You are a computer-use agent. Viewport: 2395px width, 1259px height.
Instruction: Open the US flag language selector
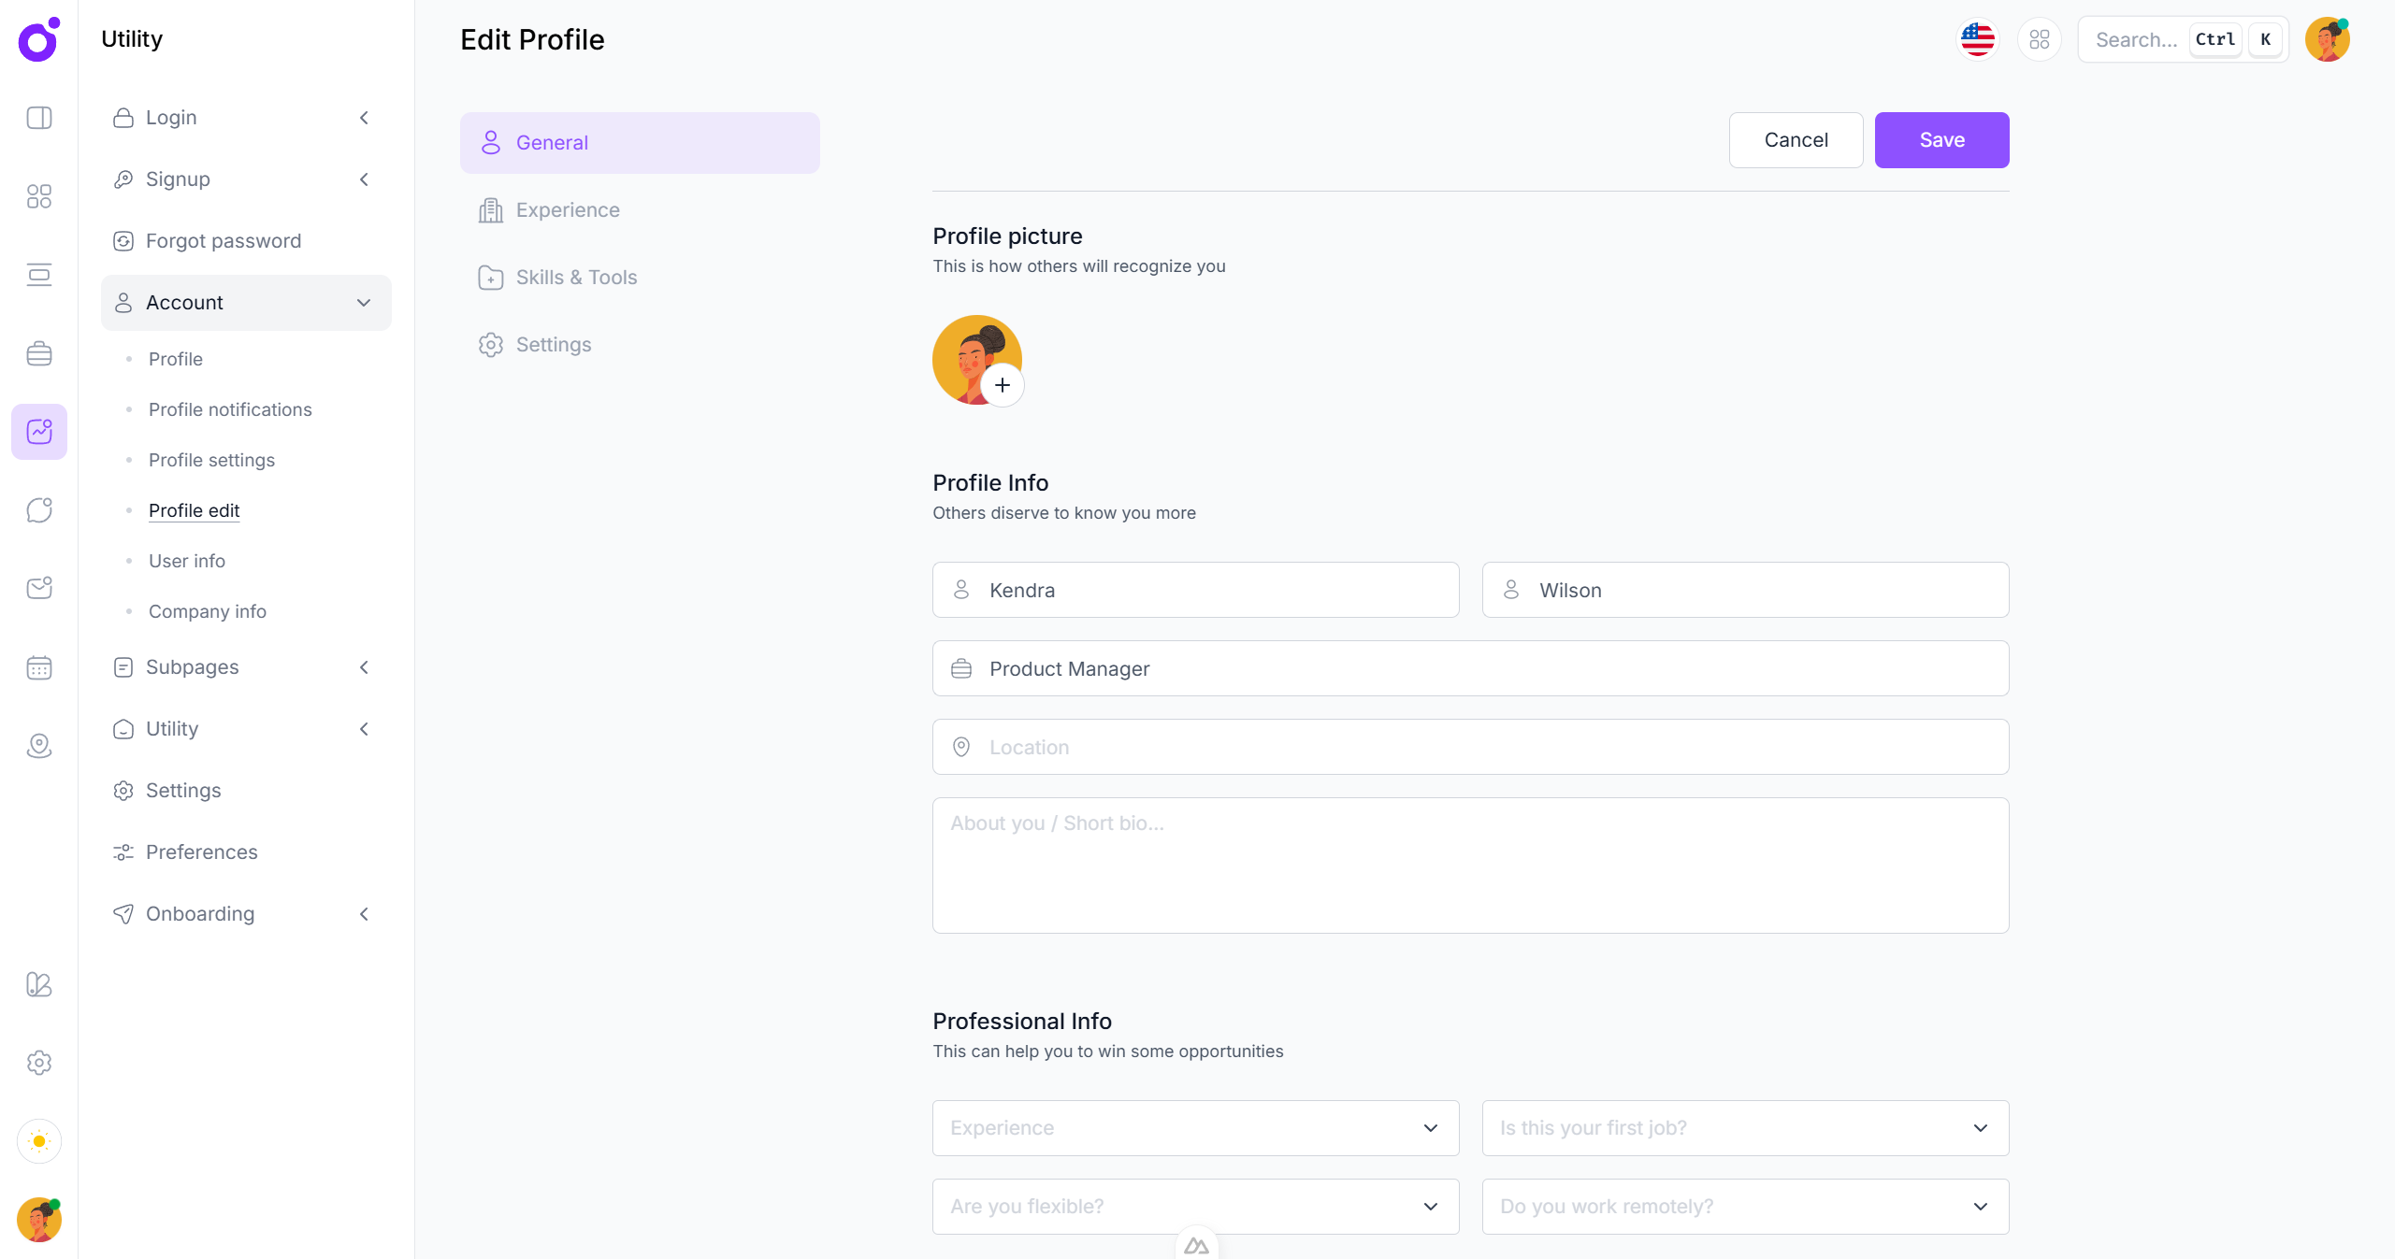(x=1977, y=39)
